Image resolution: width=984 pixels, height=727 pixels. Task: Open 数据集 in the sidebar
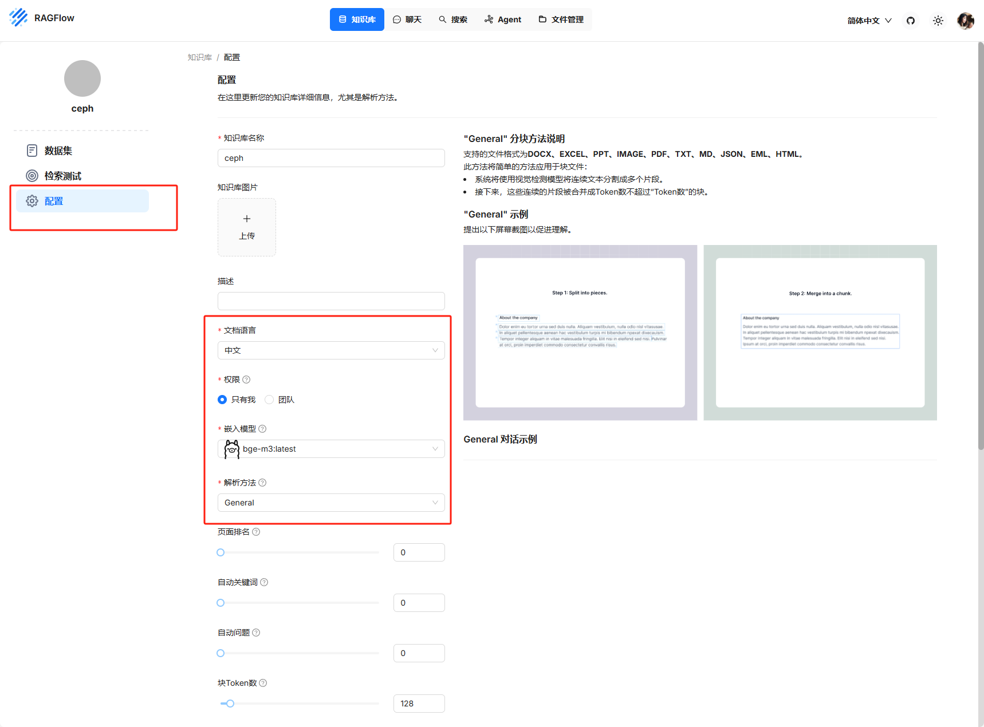[82, 151]
